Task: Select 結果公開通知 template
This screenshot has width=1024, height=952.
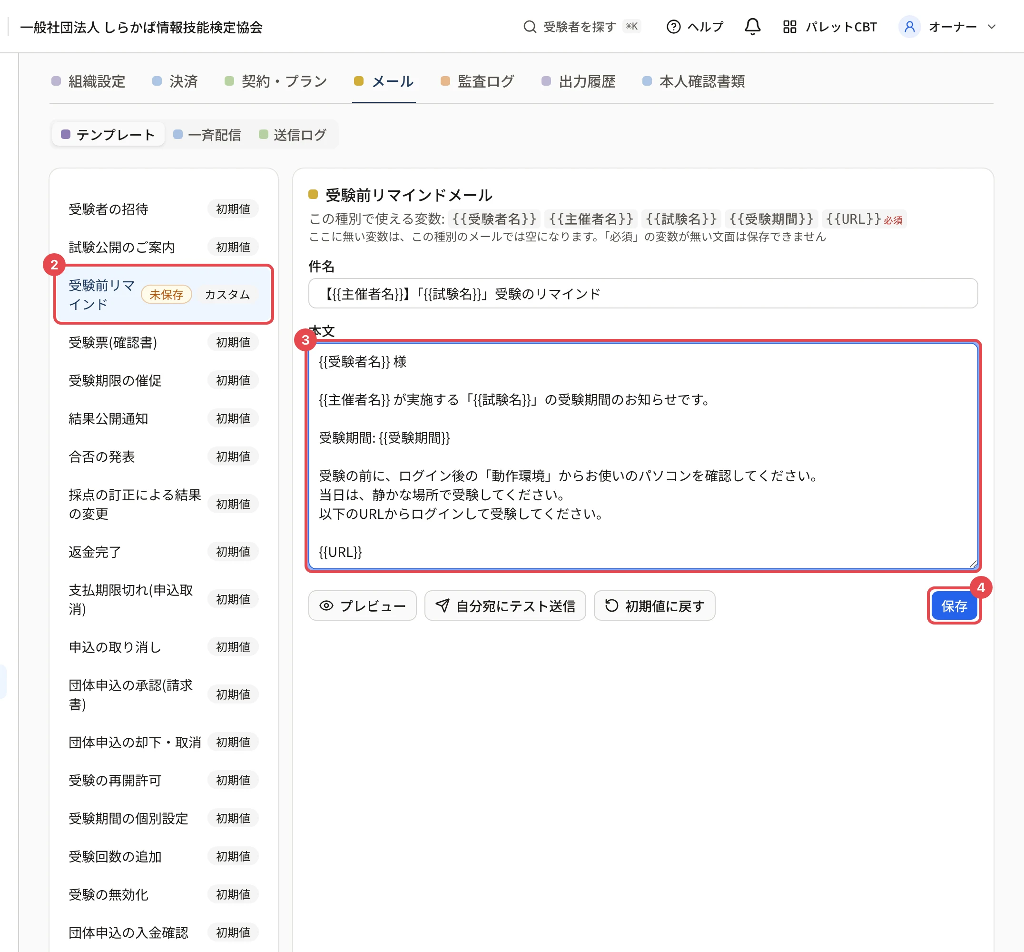Action: coord(164,419)
